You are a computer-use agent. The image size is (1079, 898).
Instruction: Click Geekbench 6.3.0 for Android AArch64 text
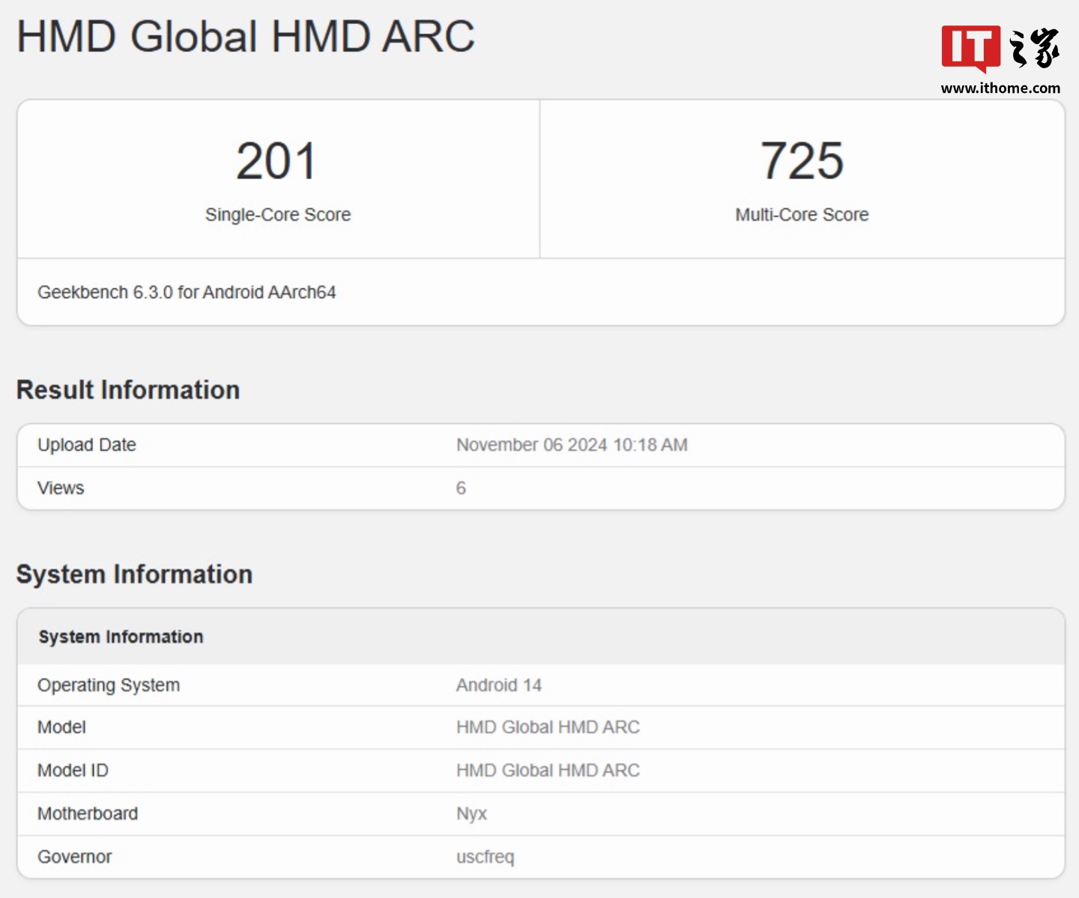click(x=187, y=292)
